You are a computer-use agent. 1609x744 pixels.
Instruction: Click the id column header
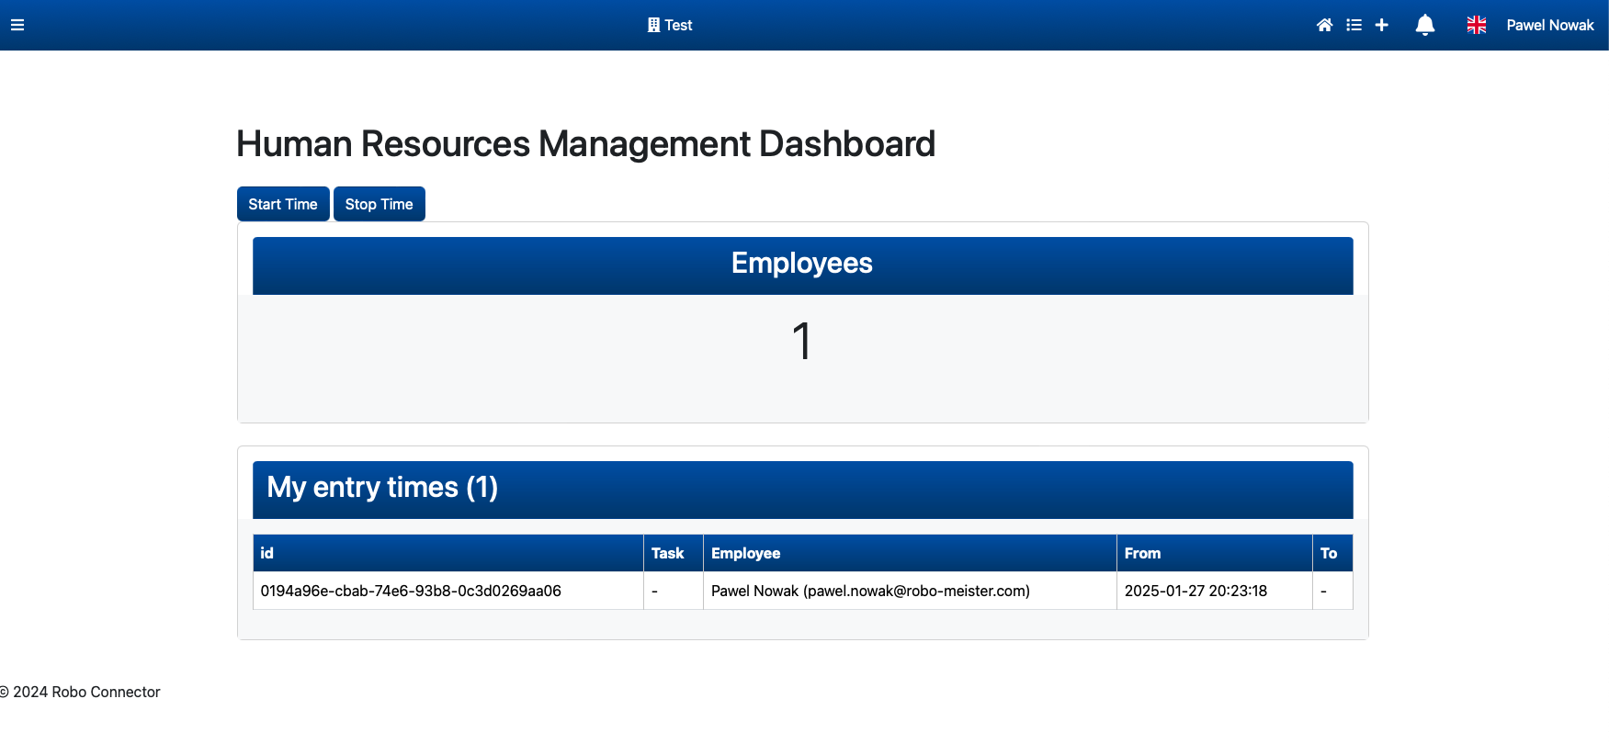pyautogui.click(x=448, y=553)
